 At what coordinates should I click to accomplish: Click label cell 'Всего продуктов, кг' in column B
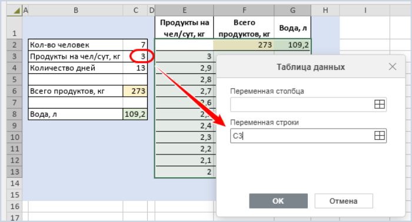click(x=76, y=91)
